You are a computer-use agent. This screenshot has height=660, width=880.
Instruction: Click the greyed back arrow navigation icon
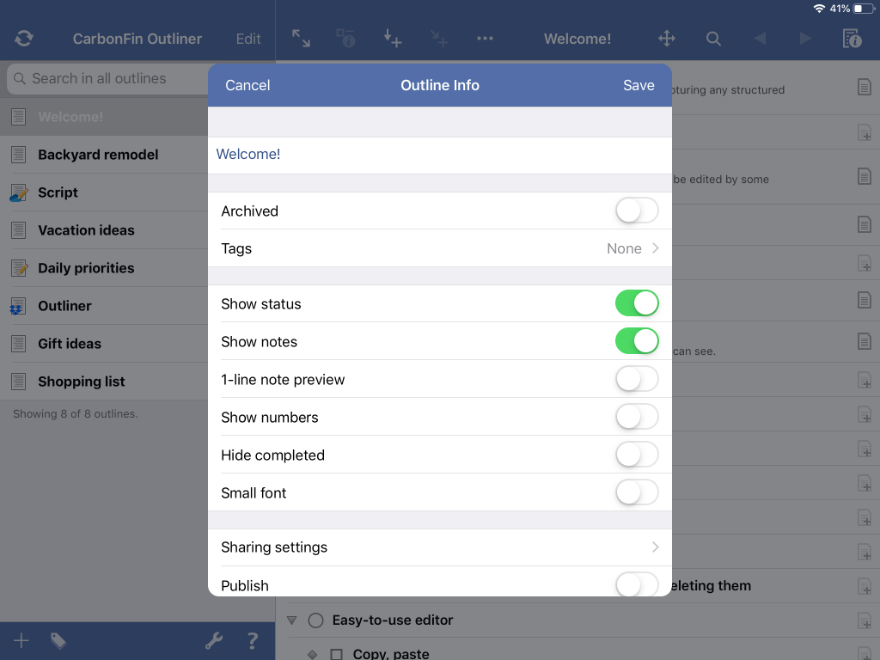(x=760, y=38)
